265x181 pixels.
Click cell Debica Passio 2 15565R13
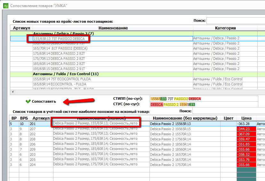point(185,124)
